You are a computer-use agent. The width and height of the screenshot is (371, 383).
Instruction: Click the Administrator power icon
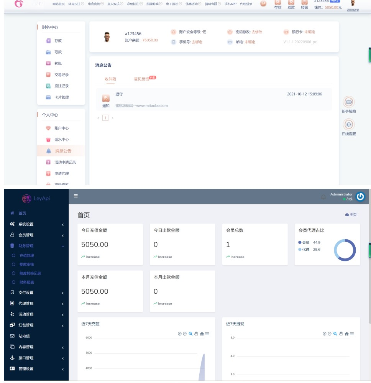[360, 197]
